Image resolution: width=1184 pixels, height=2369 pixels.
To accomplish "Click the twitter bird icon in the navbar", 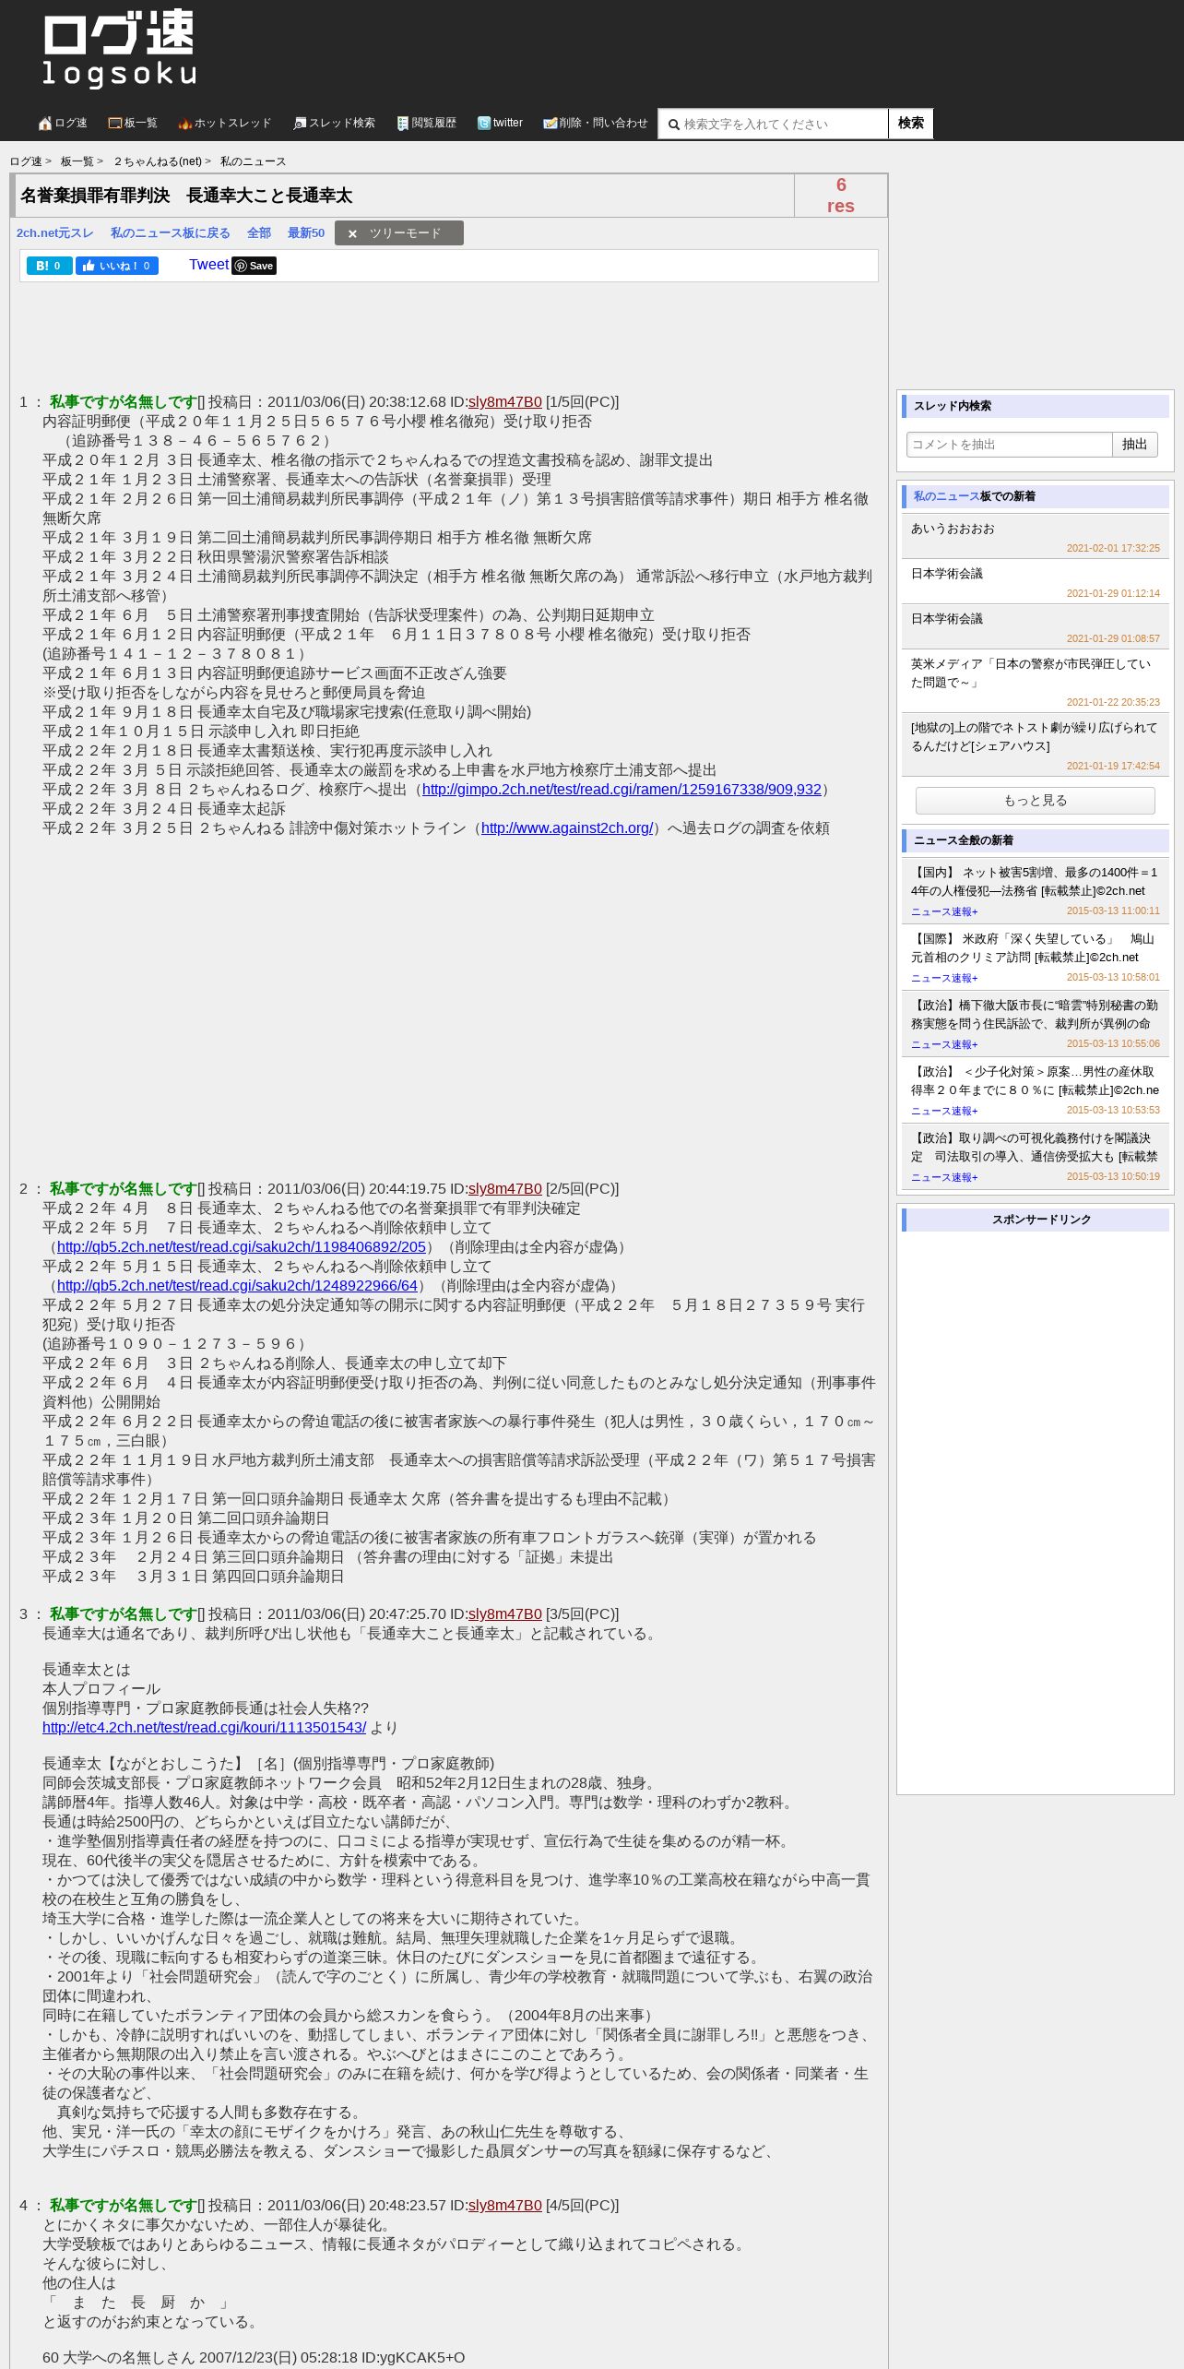I will point(484,123).
